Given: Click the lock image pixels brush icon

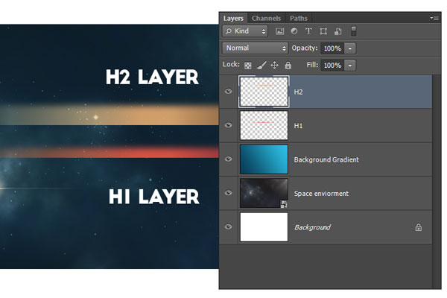Looking at the screenshot, I should click(x=261, y=66).
